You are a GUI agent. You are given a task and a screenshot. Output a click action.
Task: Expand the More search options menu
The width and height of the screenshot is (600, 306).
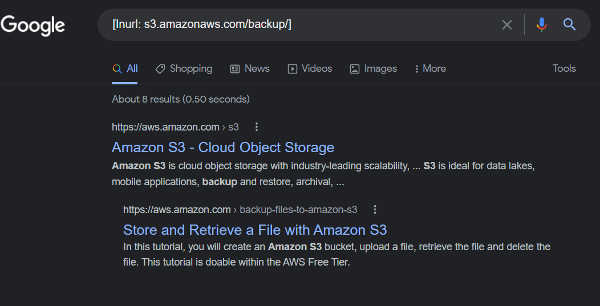click(x=431, y=69)
